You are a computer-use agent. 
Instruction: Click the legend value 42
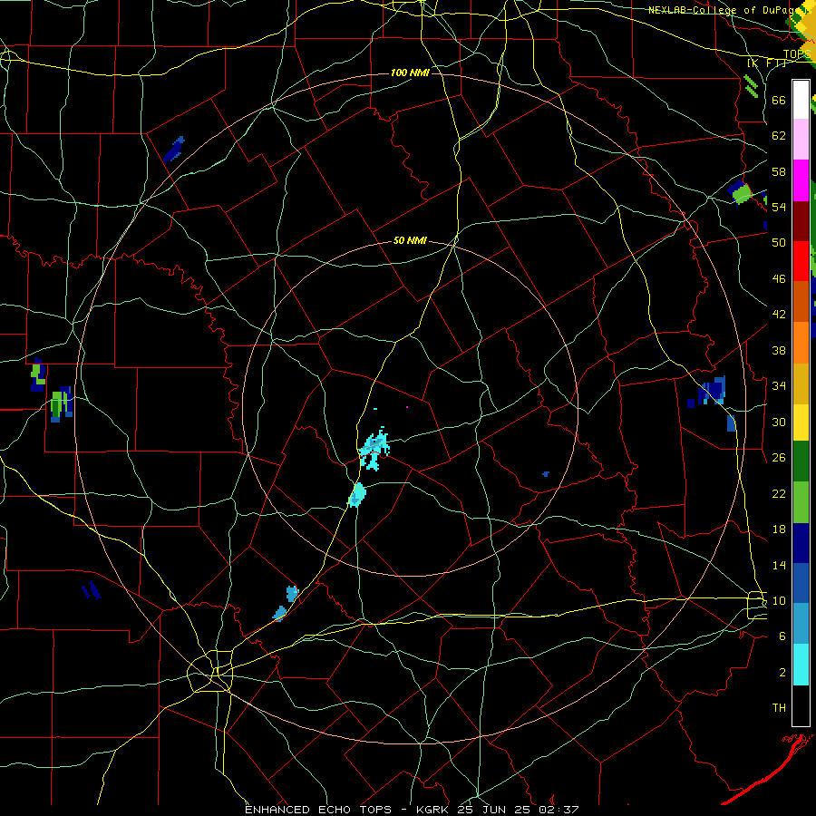tap(779, 315)
